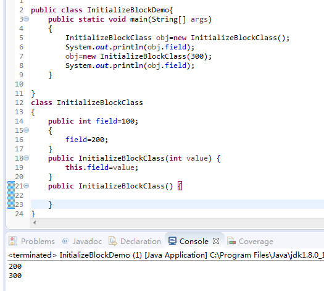Click the Declaration tab icon
The height and width of the screenshot is (291, 324).
click(113, 241)
